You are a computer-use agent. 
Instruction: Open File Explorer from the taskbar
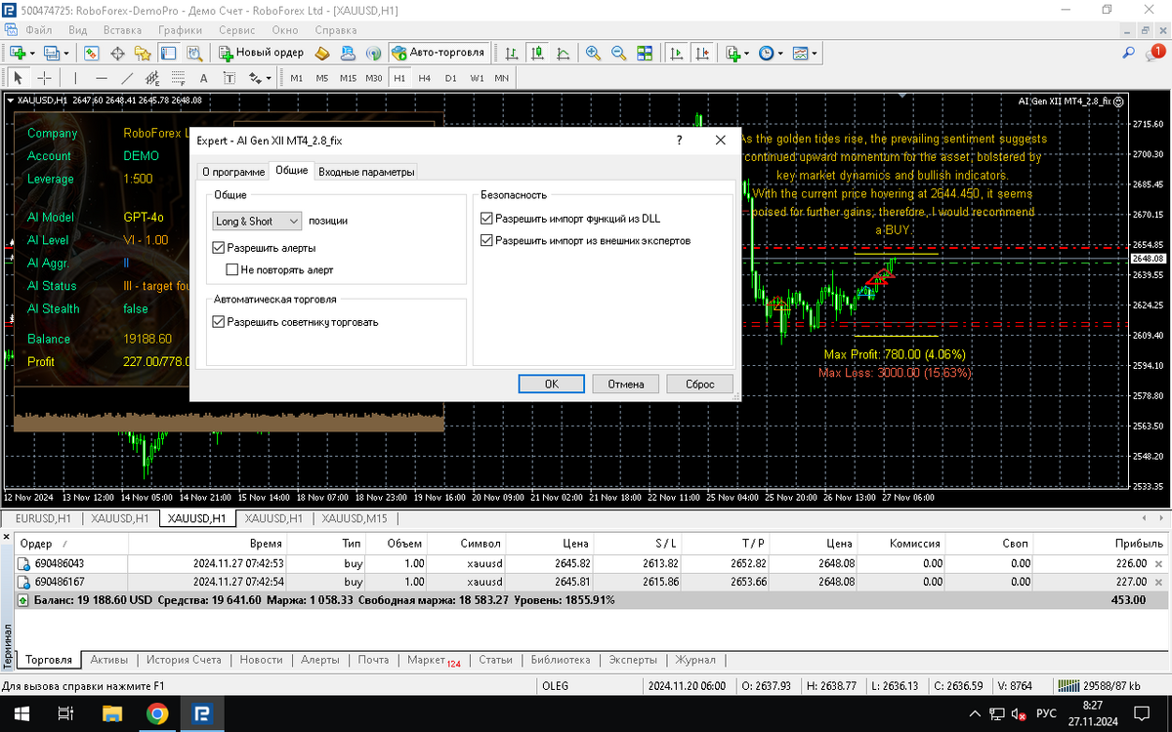pyautogui.click(x=111, y=713)
